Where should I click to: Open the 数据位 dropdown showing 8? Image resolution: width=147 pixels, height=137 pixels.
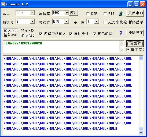[32, 22]
